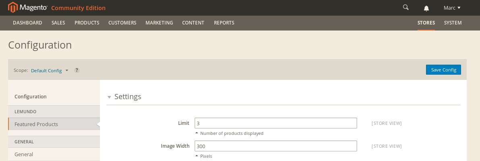Expand the GENERAL sidebar group heading
This screenshot has height=161, width=480.
pyautogui.click(x=54, y=142)
